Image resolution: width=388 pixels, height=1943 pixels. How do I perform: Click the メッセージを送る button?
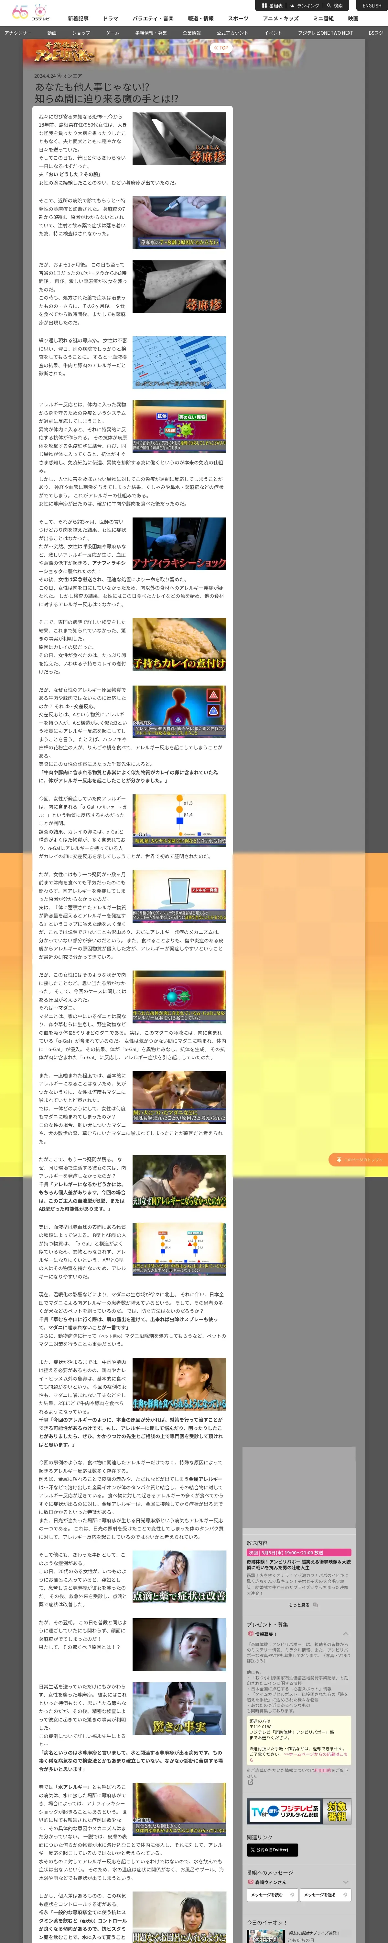coord(326,1895)
